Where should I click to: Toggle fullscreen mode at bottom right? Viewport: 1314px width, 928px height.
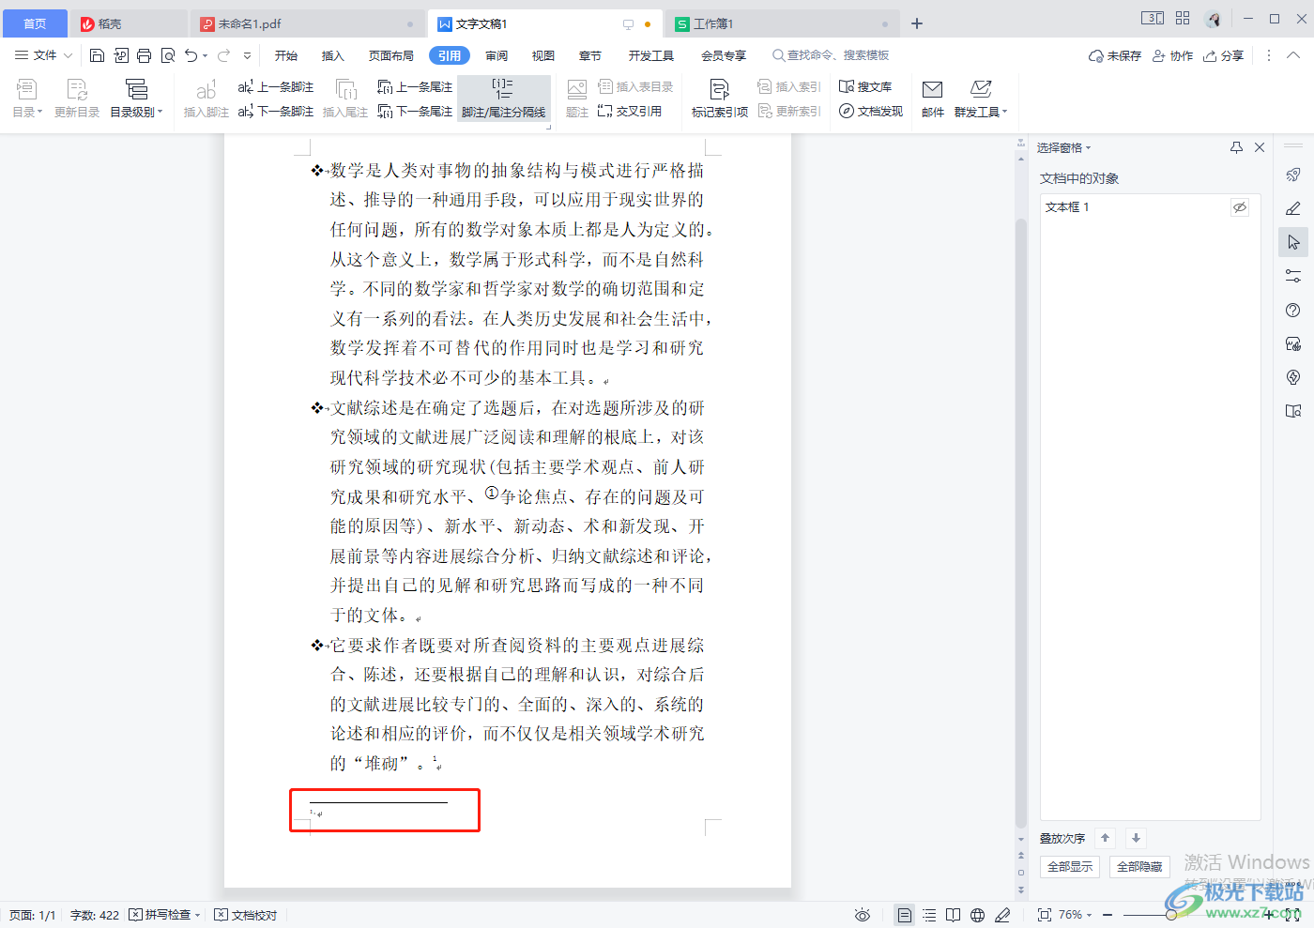pos(1292,915)
